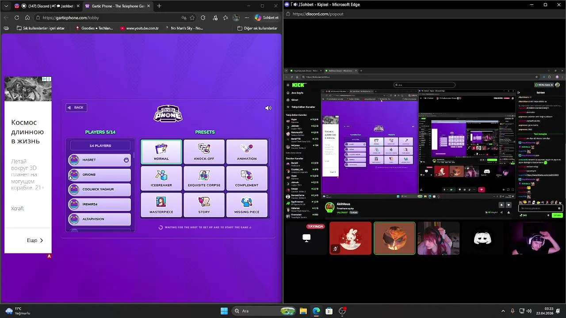
Task: Click the ad thumbnail image
Action: [28, 89]
